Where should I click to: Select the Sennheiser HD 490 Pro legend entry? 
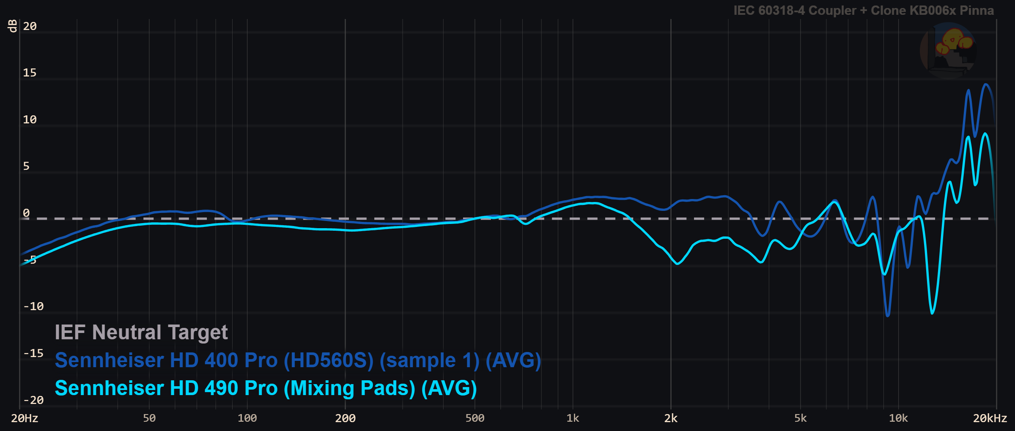[x=266, y=388]
